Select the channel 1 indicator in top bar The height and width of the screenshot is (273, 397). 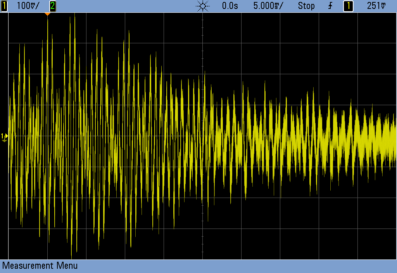tap(4, 6)
